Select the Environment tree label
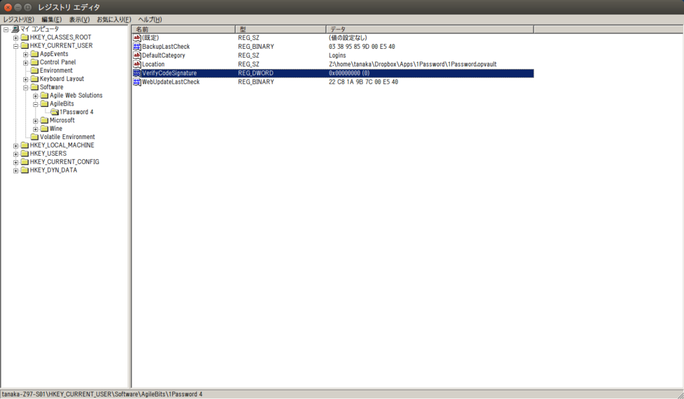This screenshot has width=684, height=399. click(x=56, y=71)
